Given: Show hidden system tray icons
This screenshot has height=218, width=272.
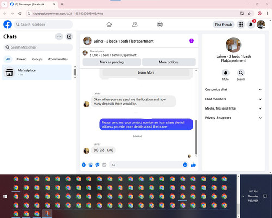Looking at the screenshot, I should click(243, 196).
